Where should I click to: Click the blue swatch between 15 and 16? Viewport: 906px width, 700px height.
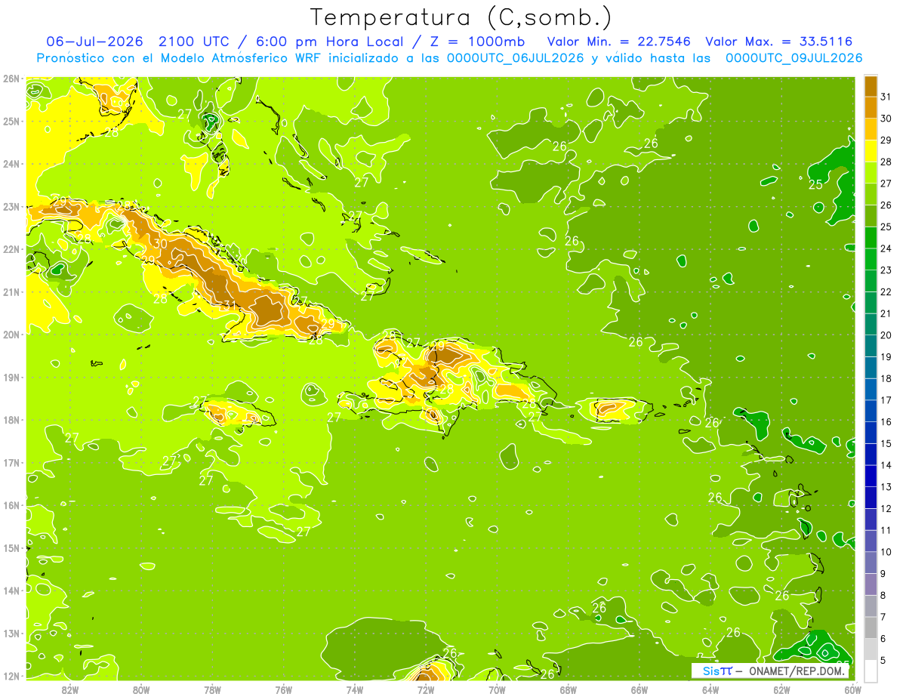point(871,433)
